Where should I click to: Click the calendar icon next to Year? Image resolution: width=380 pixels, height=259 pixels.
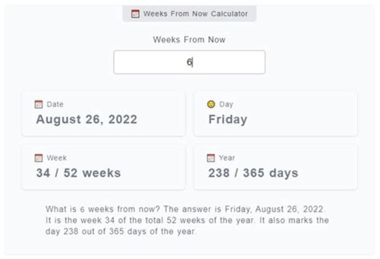click(211, 158)
